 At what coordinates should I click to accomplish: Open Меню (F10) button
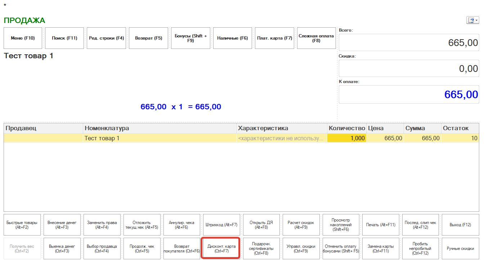pyautogui.click(x=23, y=38)
